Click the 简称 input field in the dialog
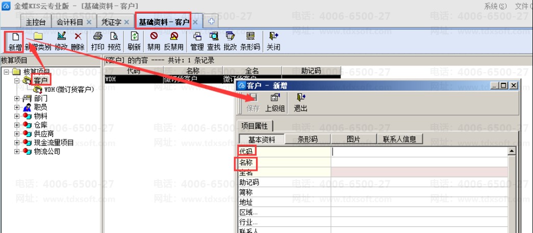 click(419, 192)
